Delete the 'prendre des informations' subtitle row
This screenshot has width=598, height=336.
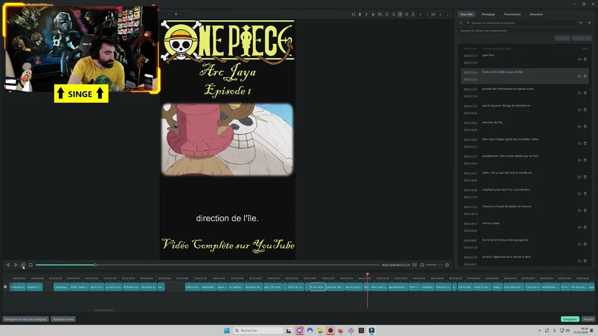[585, 93]
